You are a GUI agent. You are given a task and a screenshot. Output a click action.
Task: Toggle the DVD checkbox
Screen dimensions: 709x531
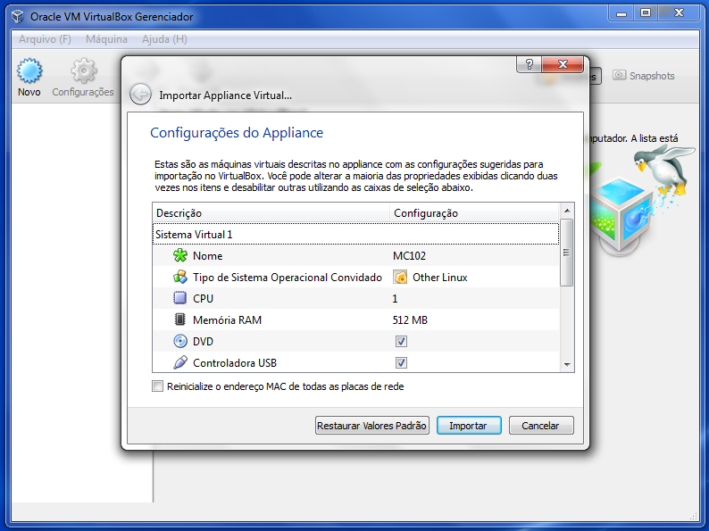point(401,341)
